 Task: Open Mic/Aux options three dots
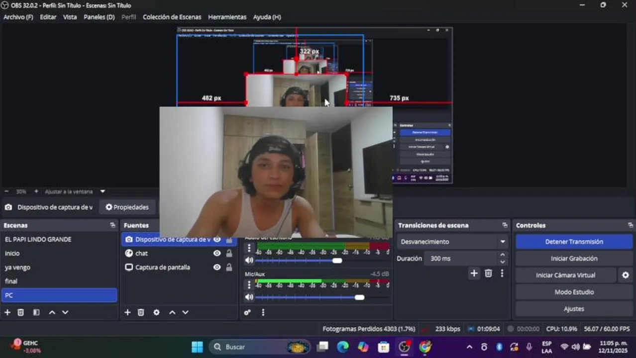249,284
